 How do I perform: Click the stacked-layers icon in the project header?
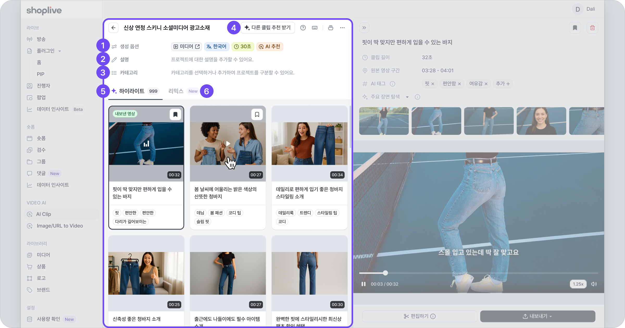pos(330,28)
